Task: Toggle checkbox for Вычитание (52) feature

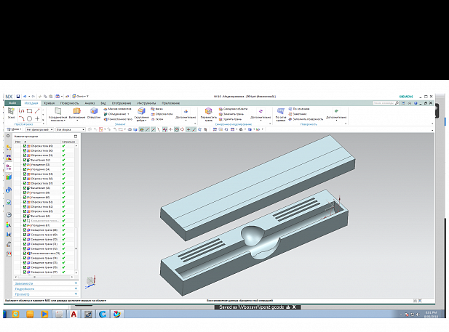Action: tap(25, 160)
